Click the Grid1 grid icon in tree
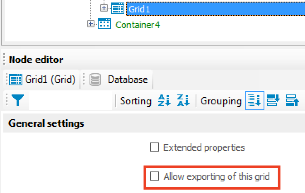This screenshot has height=193, width=305. point(118,8)
